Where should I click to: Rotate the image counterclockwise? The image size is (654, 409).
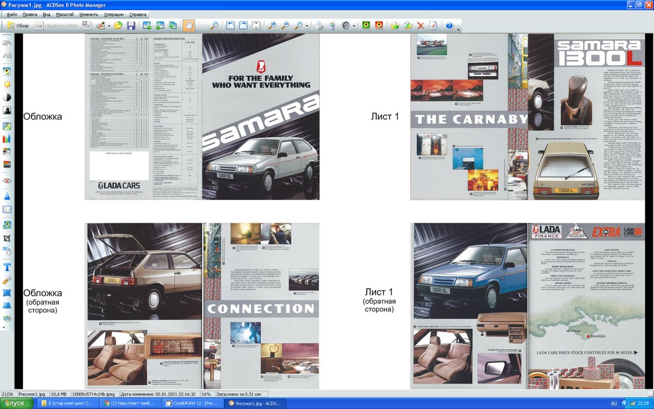click(231, 26)
